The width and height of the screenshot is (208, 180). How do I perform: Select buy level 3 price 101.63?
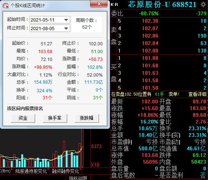[150, 73]
